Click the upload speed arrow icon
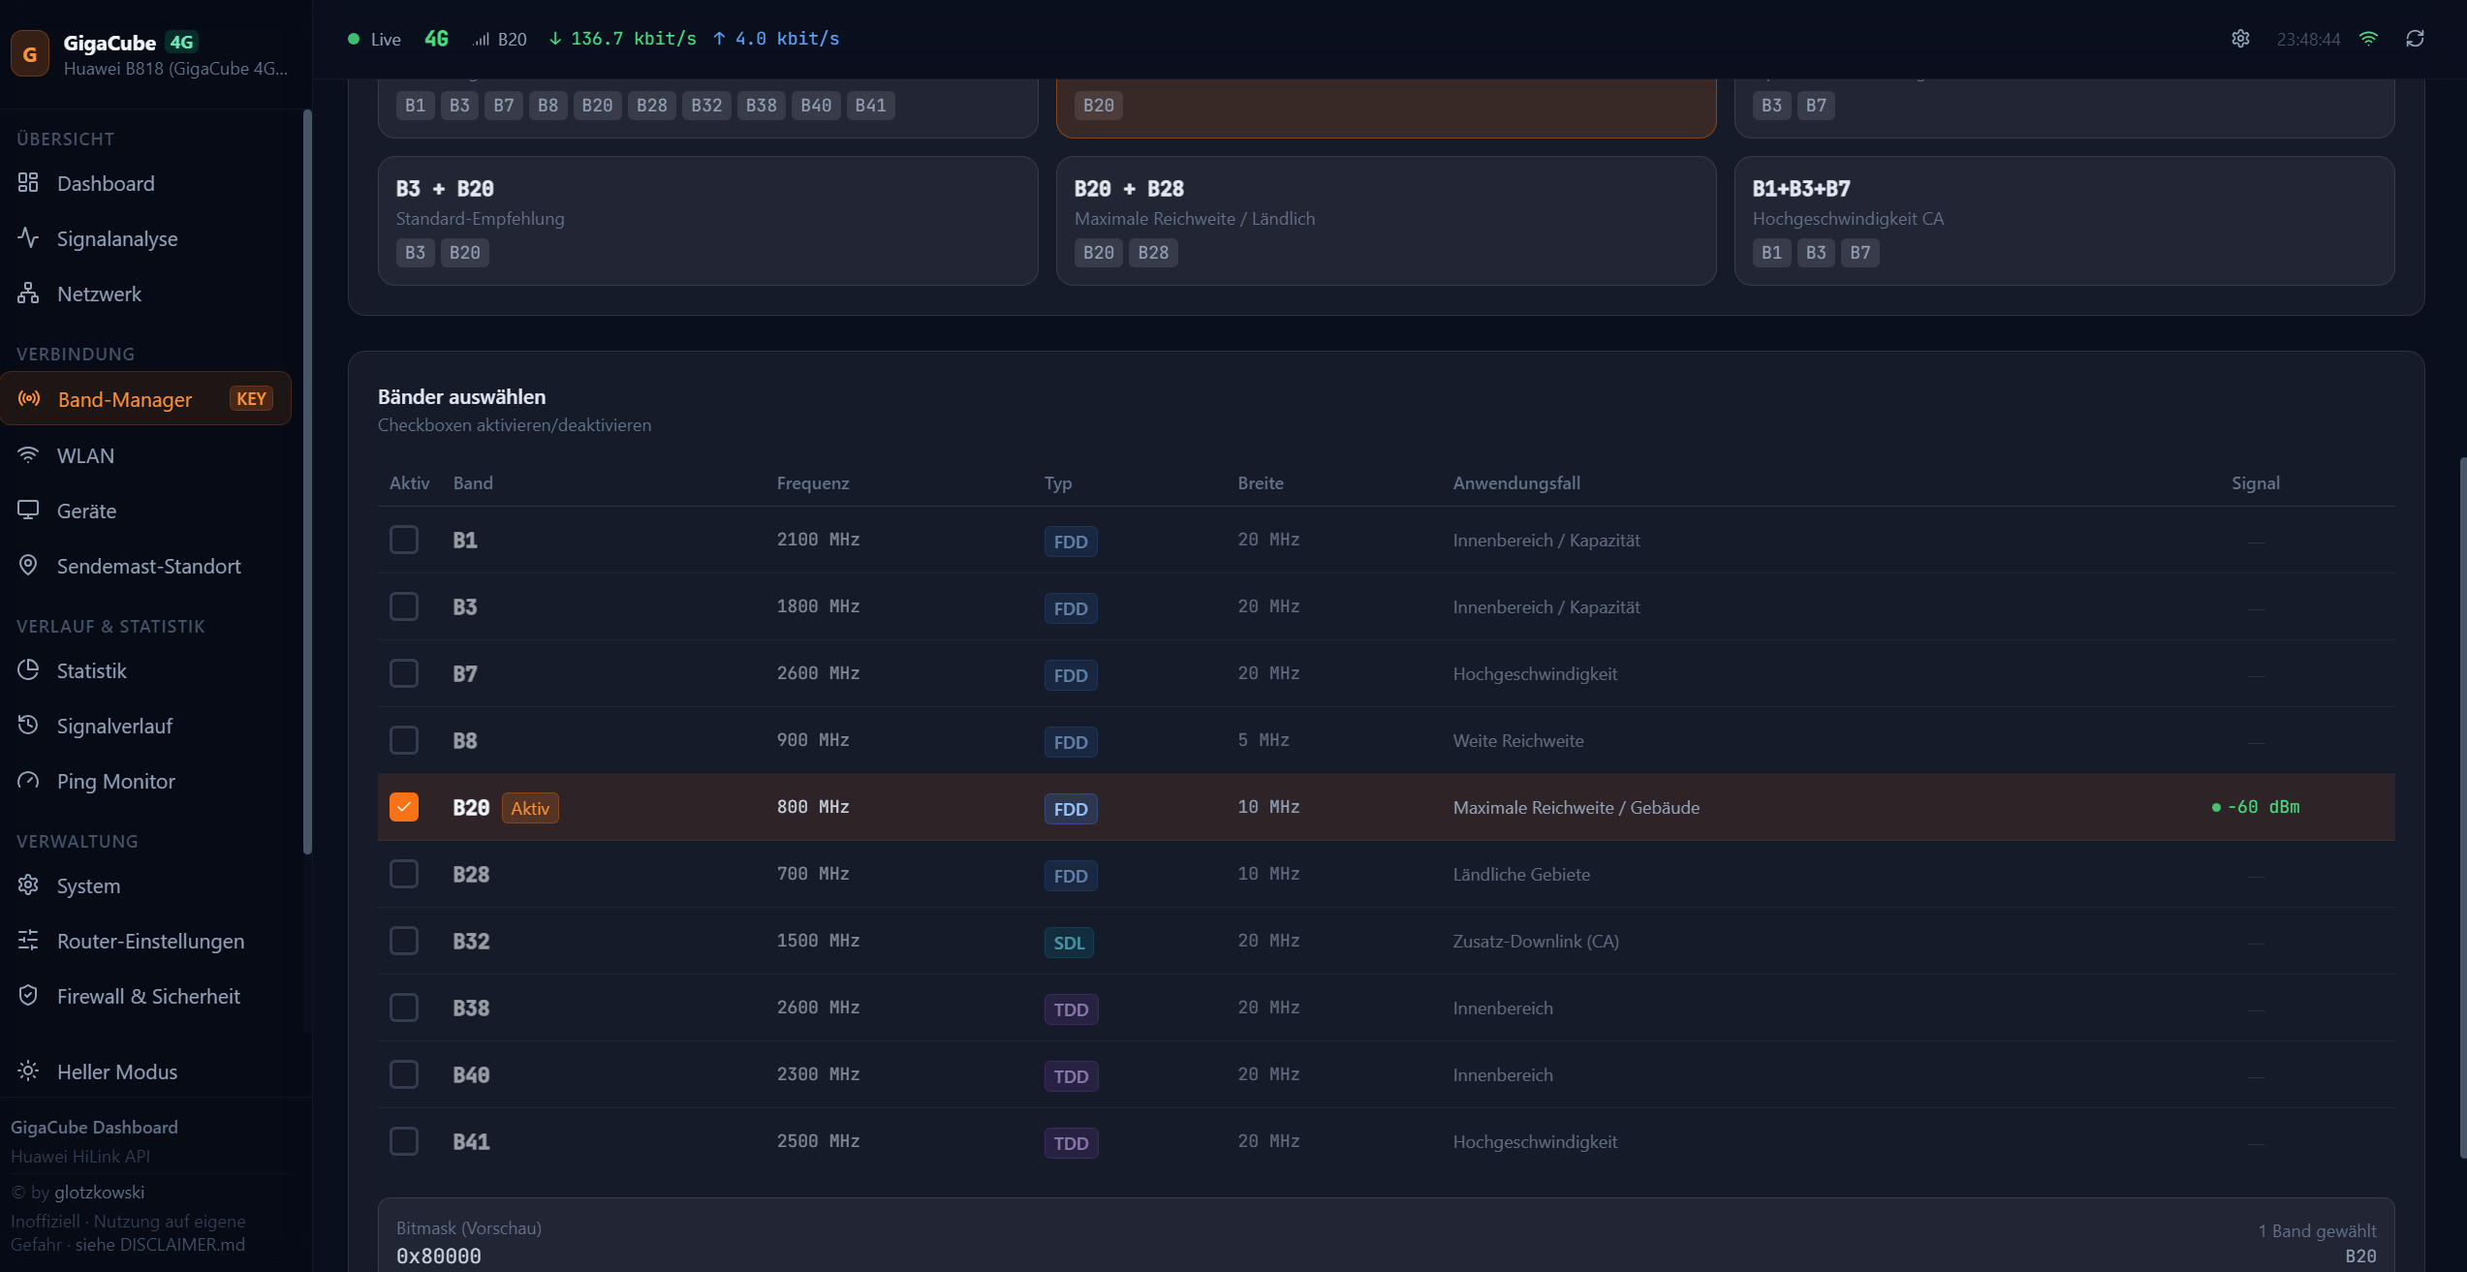Viewport: 2467px width, 1272px height. click(x=719, y=39)
